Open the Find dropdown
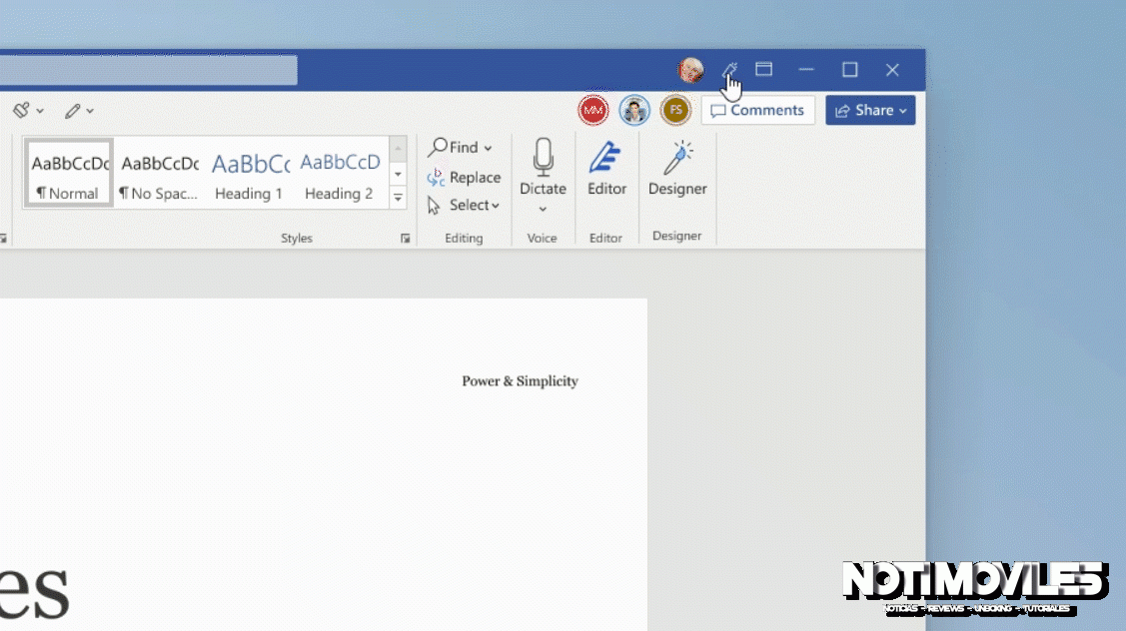 (x=462, y=148)
